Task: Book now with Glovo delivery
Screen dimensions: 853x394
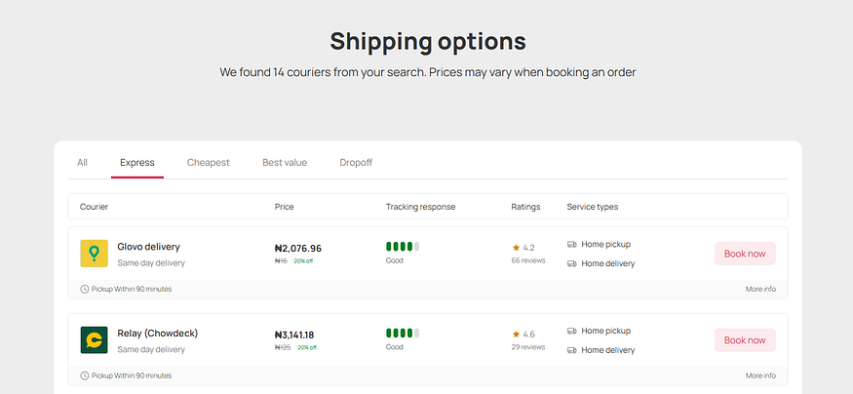Action: point(745,254)
